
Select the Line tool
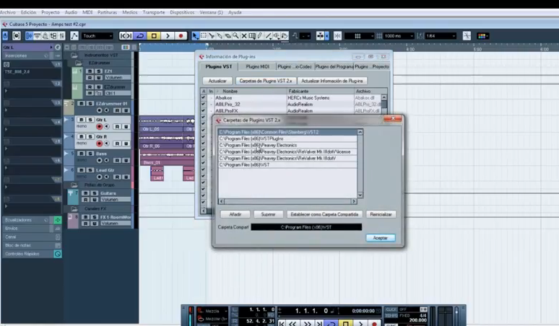(x=269, y=36)
